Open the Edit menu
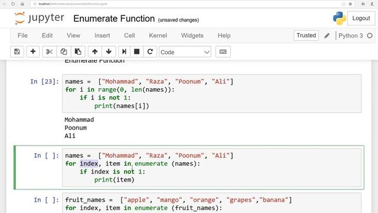The image size is (378, 213). tap(47, 35)
